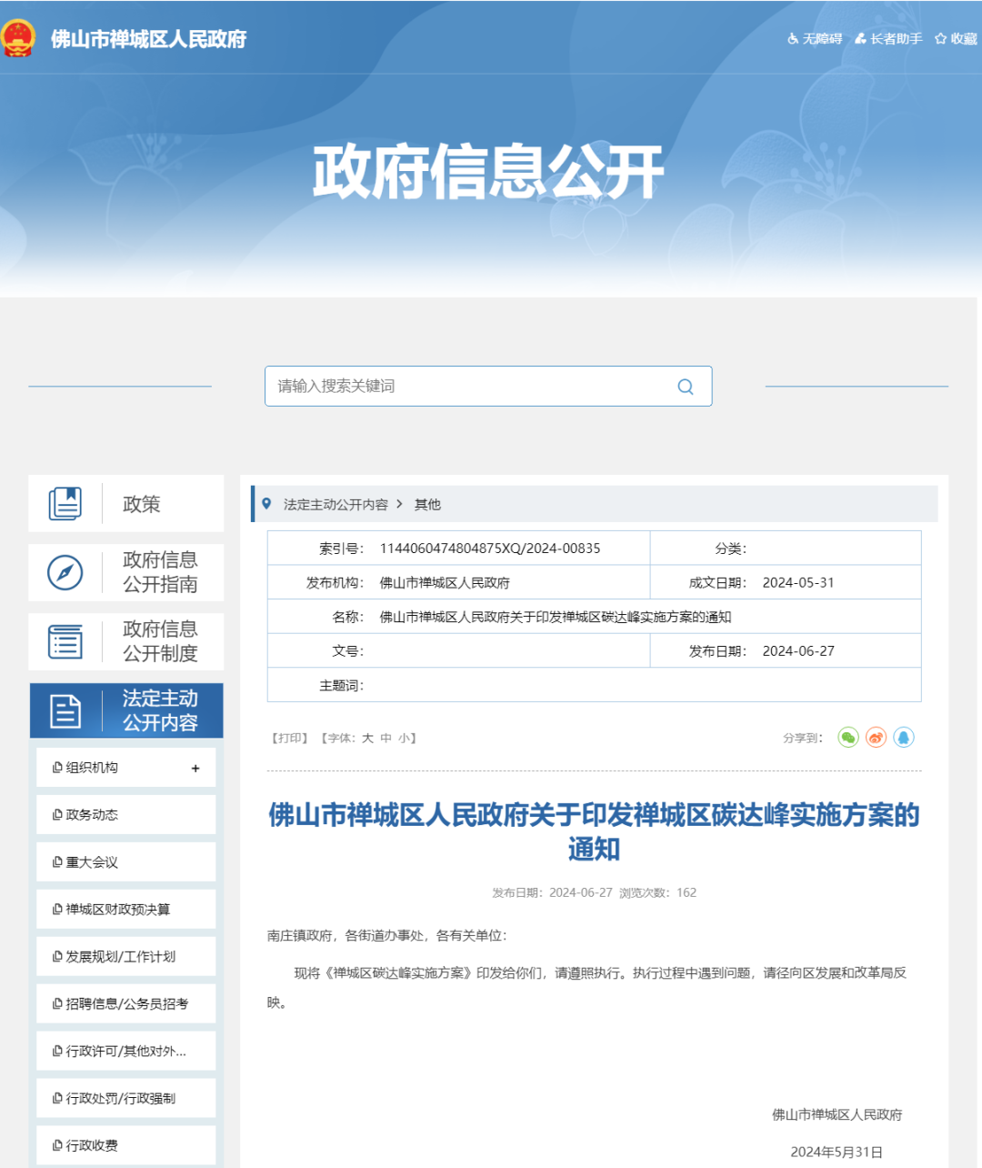This screenshot has width=982, height=1168.
Task: Set font size to 大
Action: click(x=367, y=739)
